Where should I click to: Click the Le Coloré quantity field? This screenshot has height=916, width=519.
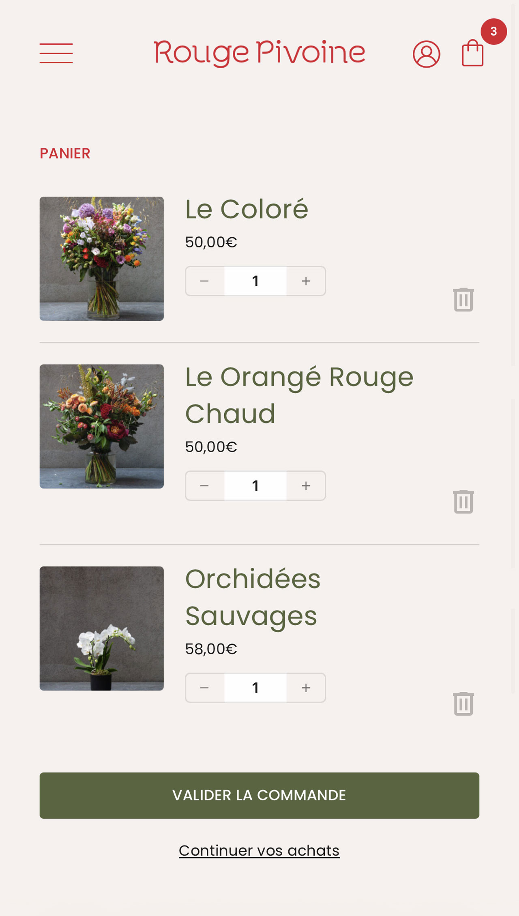pos(255,281)
